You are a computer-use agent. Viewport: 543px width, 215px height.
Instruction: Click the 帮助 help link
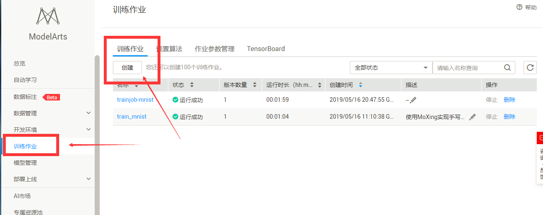531,7
